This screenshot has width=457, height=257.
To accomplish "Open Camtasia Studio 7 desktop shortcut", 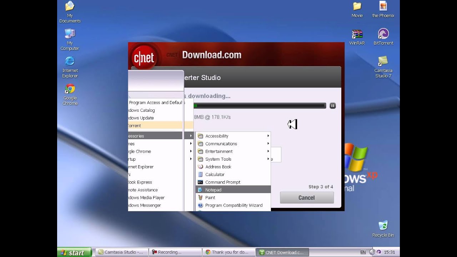I will 383,67.
